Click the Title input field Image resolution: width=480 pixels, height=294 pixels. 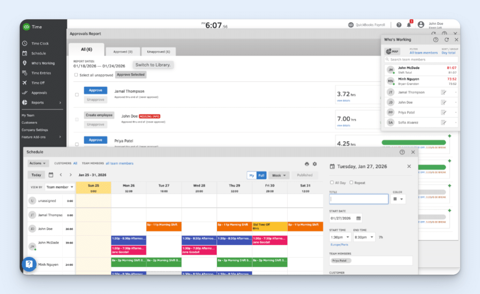(359, 199)
